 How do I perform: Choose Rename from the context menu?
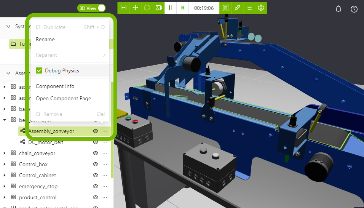pos(45,39)
